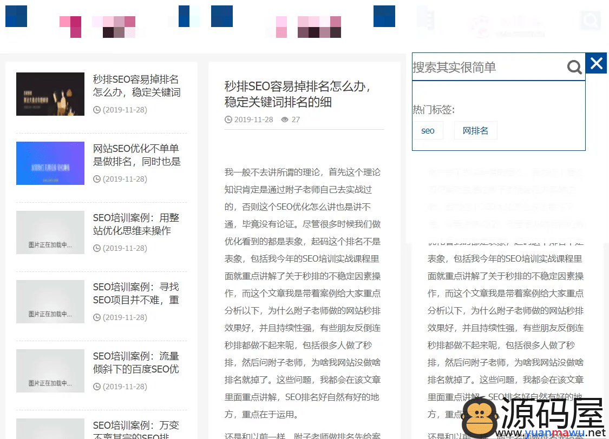Click clock icon under 流量倾斜下的百度SEO优 item
The width and height of the screenshot is (609, 439).
(x=97, y=387)
